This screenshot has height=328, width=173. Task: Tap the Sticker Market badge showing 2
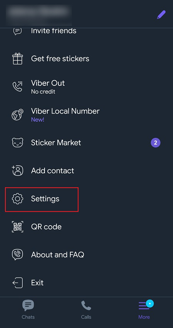tap(155, 143)
